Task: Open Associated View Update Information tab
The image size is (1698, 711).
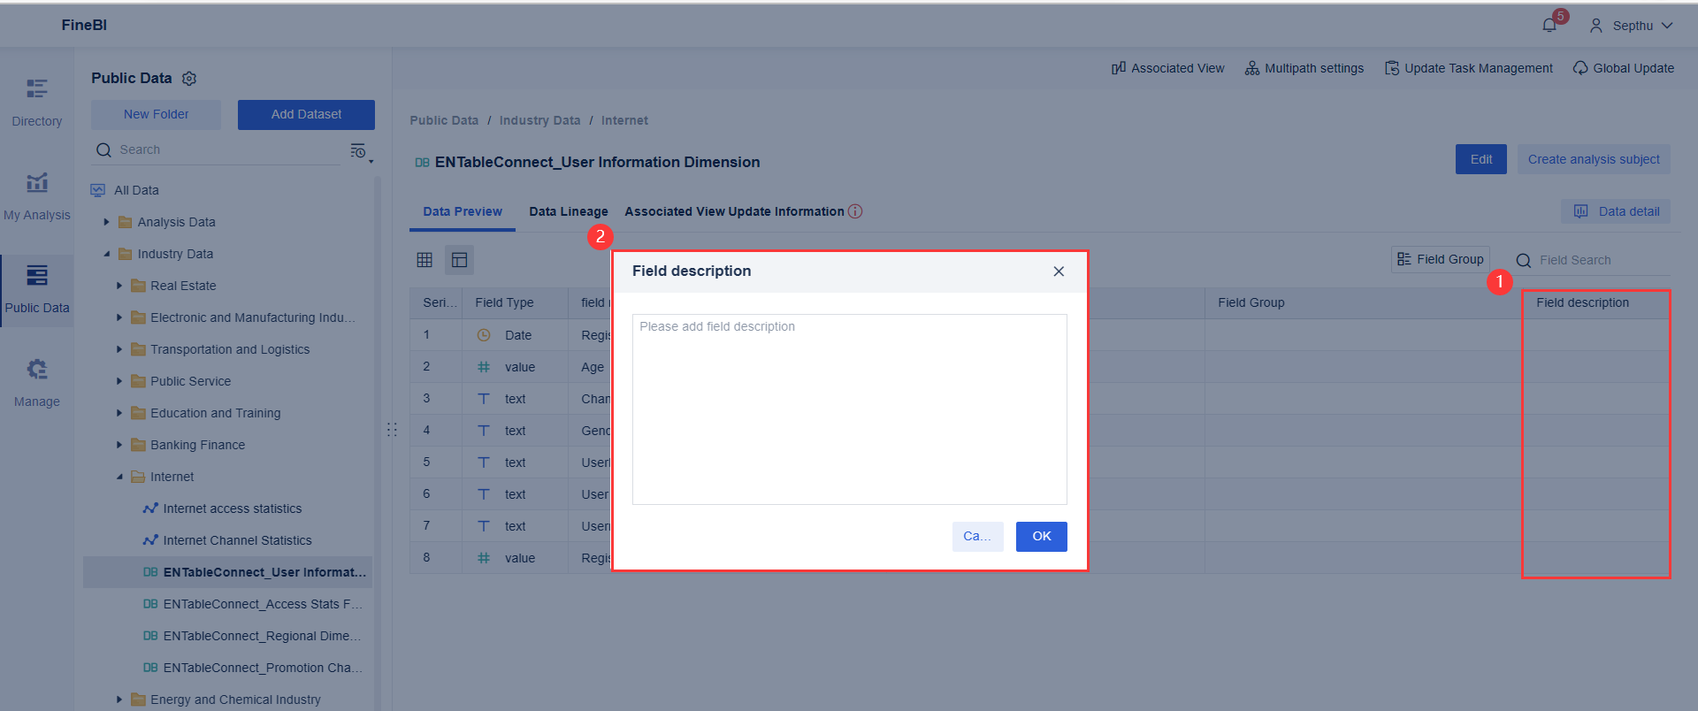Action: point(734,211)
